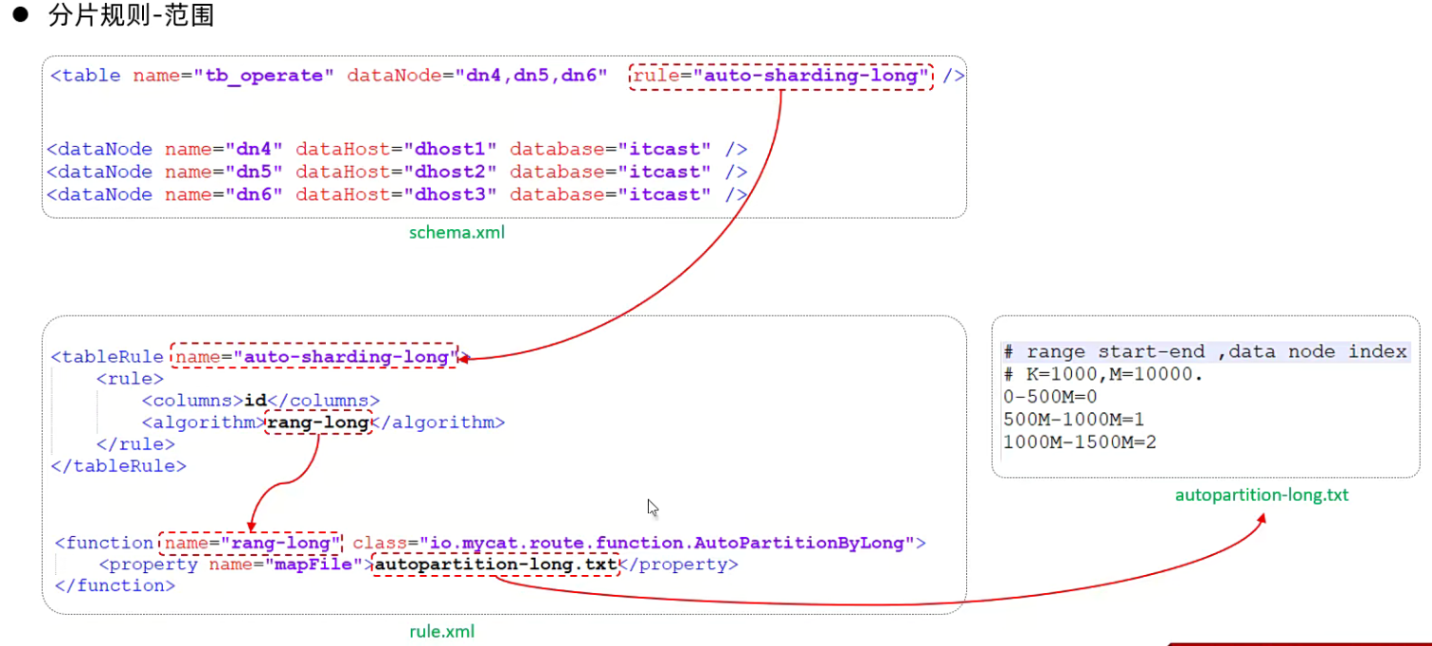Click the function name="rang-long" dashed box

point(251,543)
